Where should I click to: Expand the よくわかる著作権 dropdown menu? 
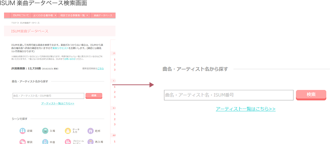click(x=45, y=15)
